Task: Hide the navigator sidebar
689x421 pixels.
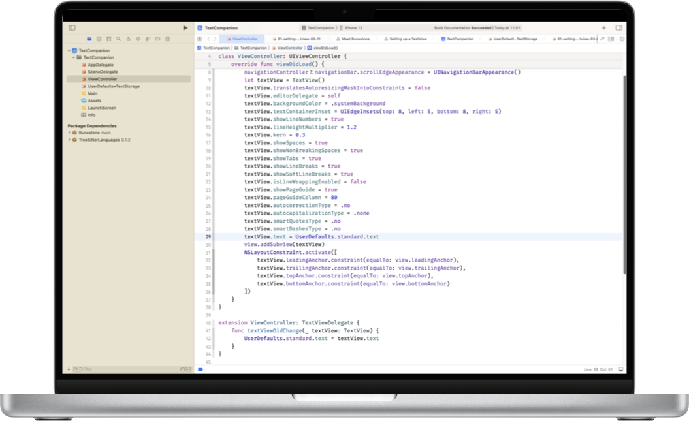Action: [x=72, y=27]
